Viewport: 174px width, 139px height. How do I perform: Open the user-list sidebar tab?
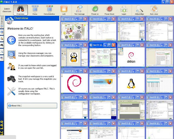[x=2, y=39]
